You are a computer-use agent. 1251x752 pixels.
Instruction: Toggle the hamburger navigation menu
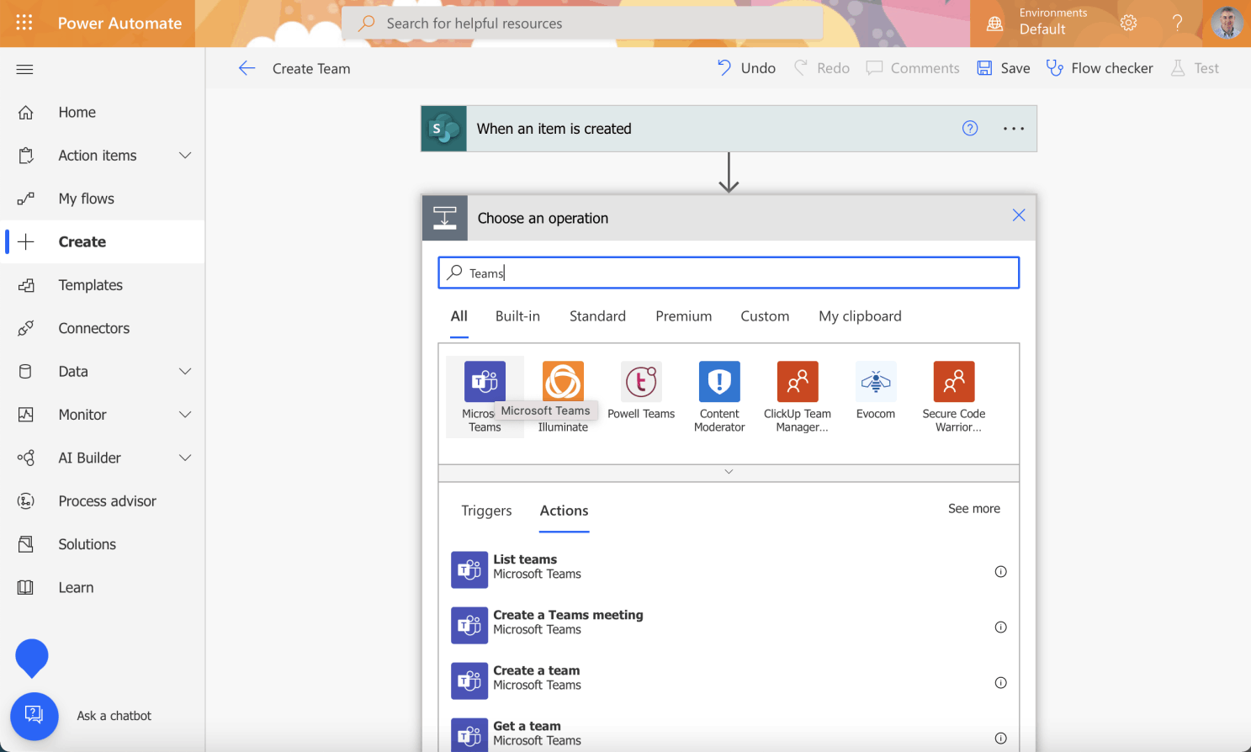click(24, 69)
